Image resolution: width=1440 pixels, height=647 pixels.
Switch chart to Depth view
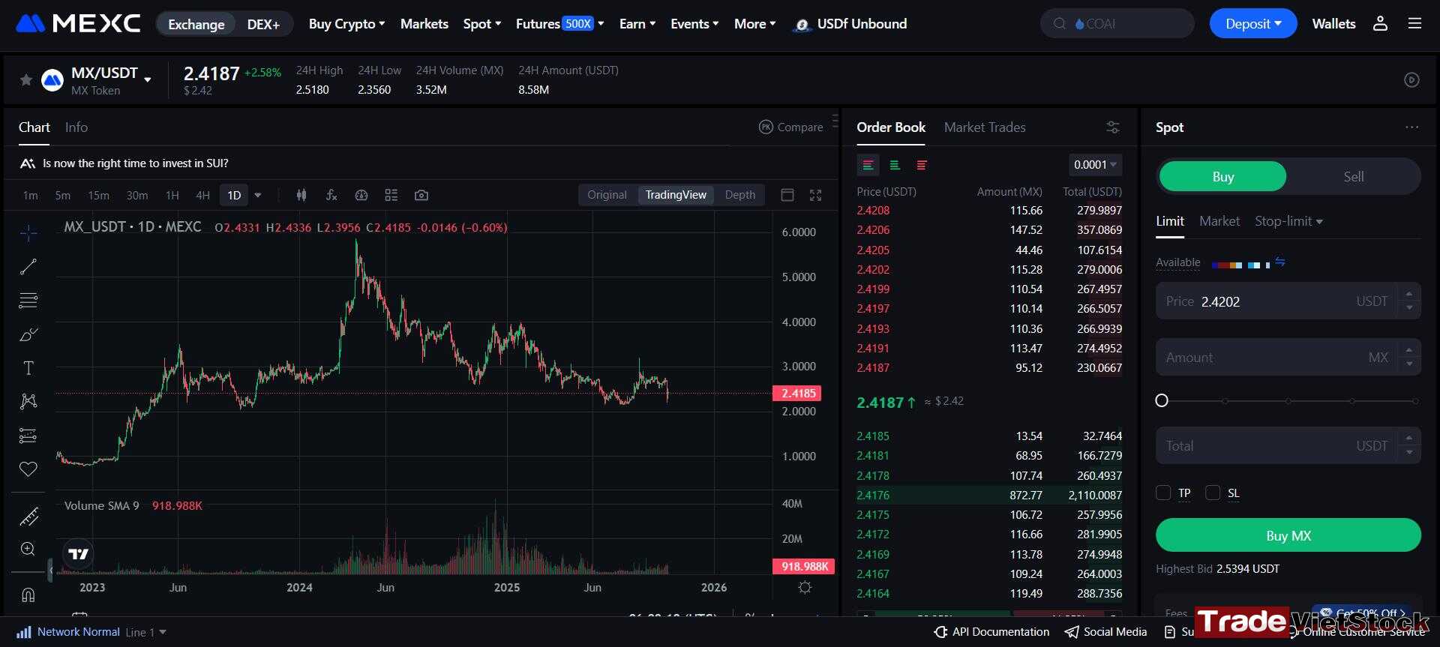[740, 195]
